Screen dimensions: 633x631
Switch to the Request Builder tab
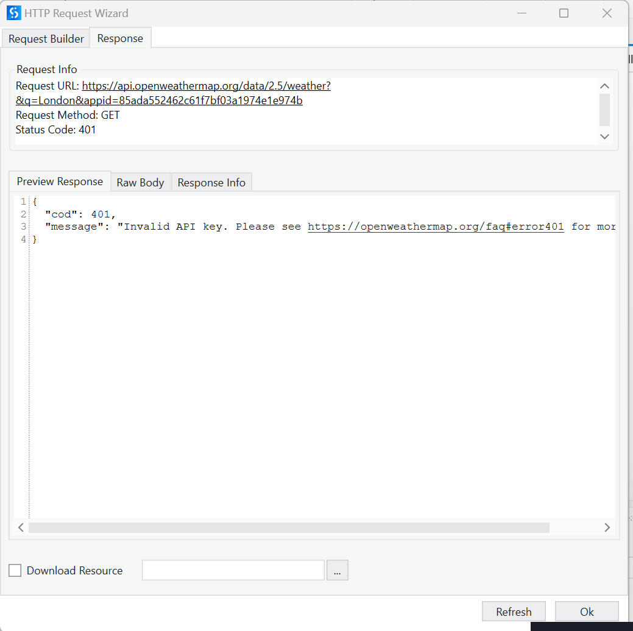[x=45, y=38]
